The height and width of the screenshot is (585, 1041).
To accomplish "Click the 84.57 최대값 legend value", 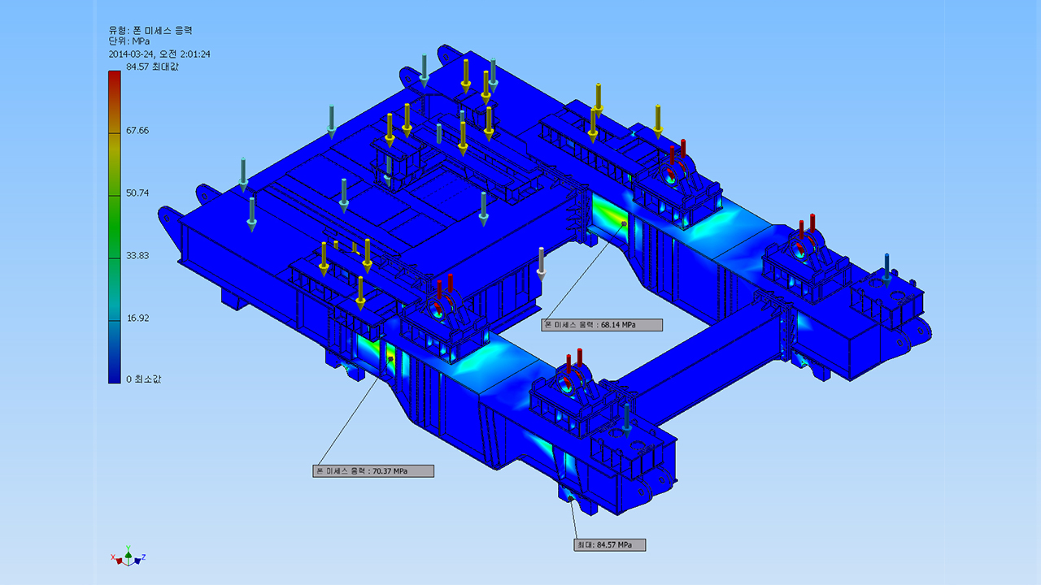I will pos(152,67).
